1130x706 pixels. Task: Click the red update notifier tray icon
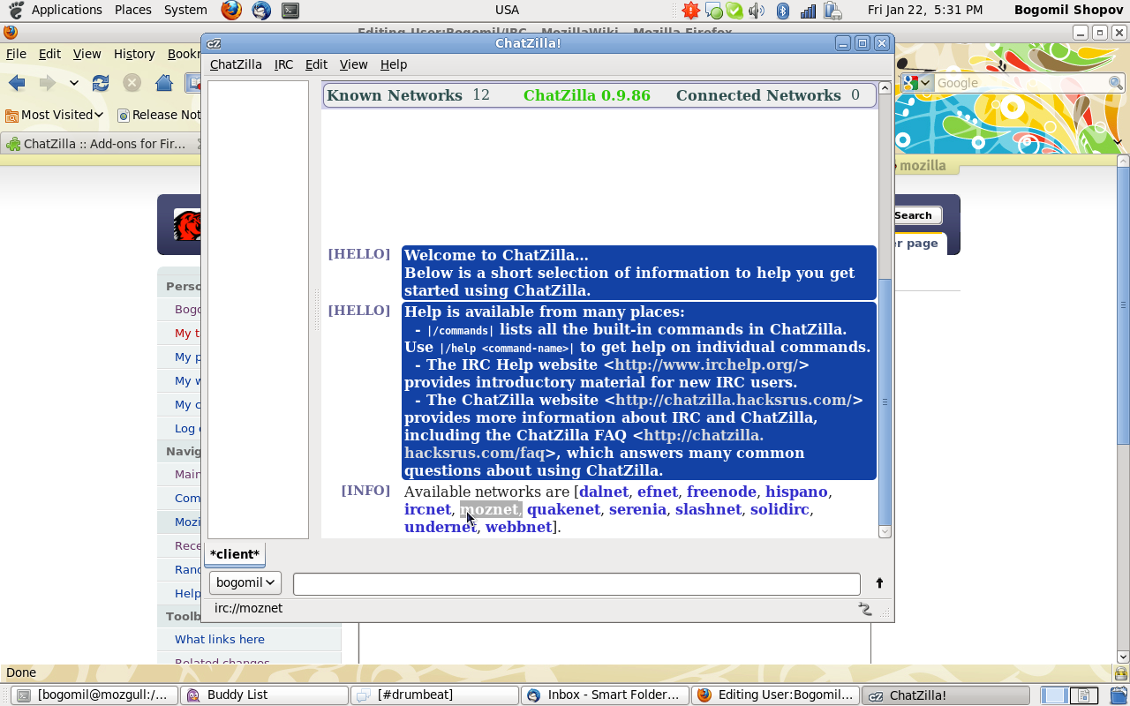click(x=691, y=11)
